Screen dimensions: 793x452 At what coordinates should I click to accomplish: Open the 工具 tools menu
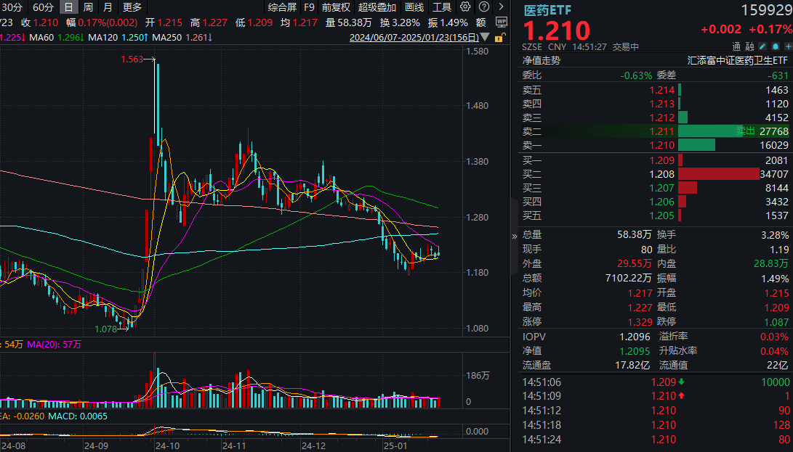[443, 7]
